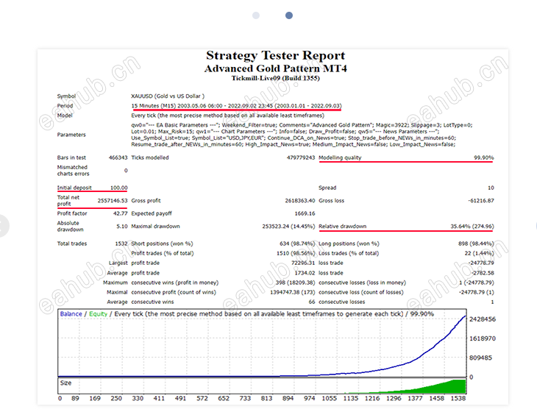The height and width of the screenshot is (415, 537).
Task: Click the '898 (98.44%)' value
Action: [476, 244]
